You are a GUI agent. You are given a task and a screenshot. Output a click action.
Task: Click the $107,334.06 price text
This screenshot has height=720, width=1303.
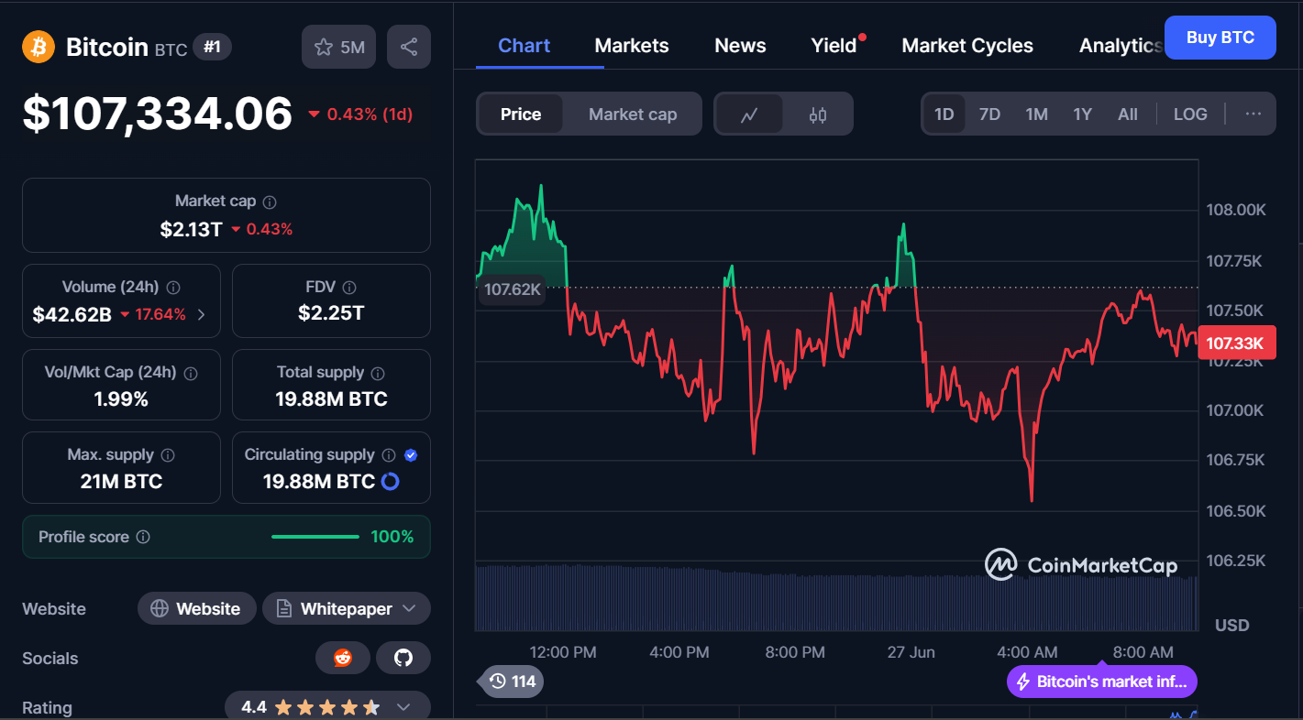(157, 114)
